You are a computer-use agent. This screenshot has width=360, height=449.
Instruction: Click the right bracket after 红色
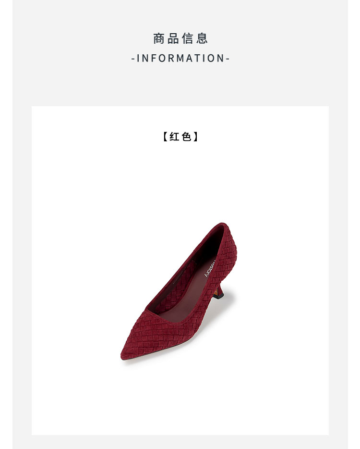(x=195, y=137)
